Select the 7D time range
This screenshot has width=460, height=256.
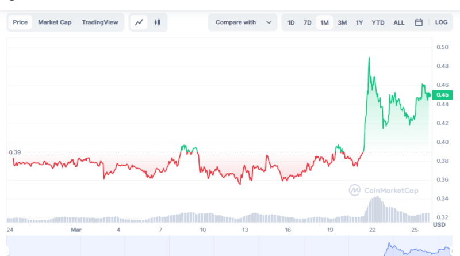tap(308, 22)
